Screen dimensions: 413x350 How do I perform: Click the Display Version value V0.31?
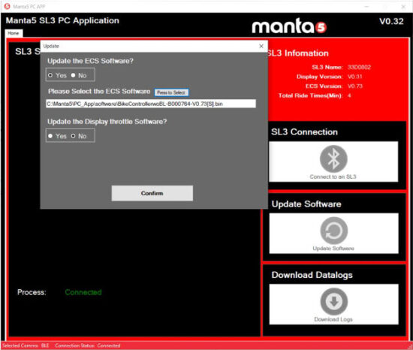354,77
